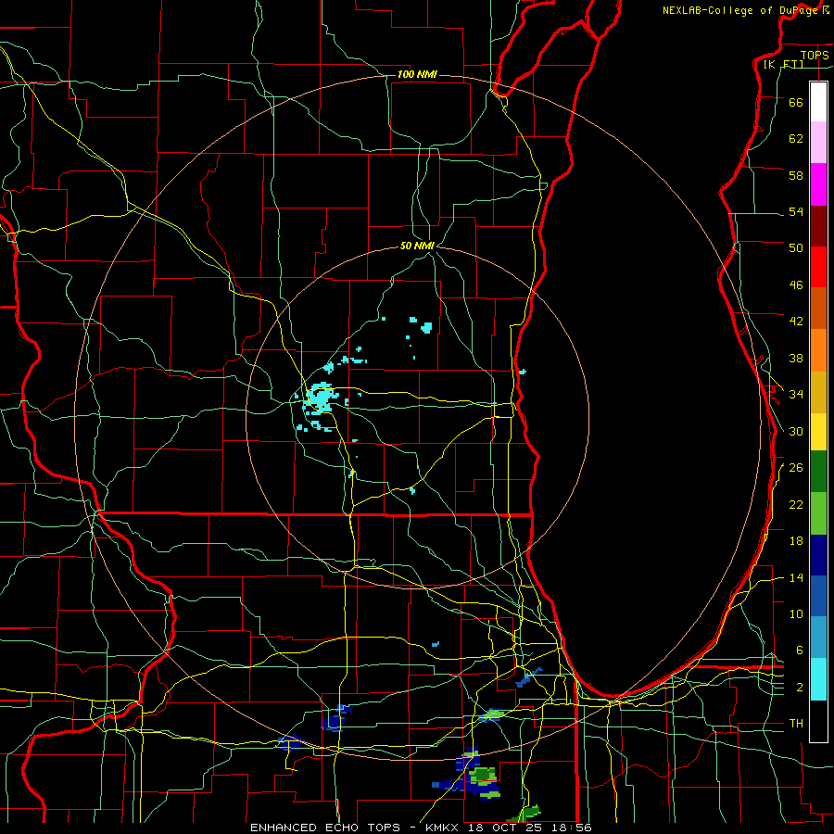The image size is (834, 834).
Task: Click the "18:56" time in the caption
Action: (572, 828)
